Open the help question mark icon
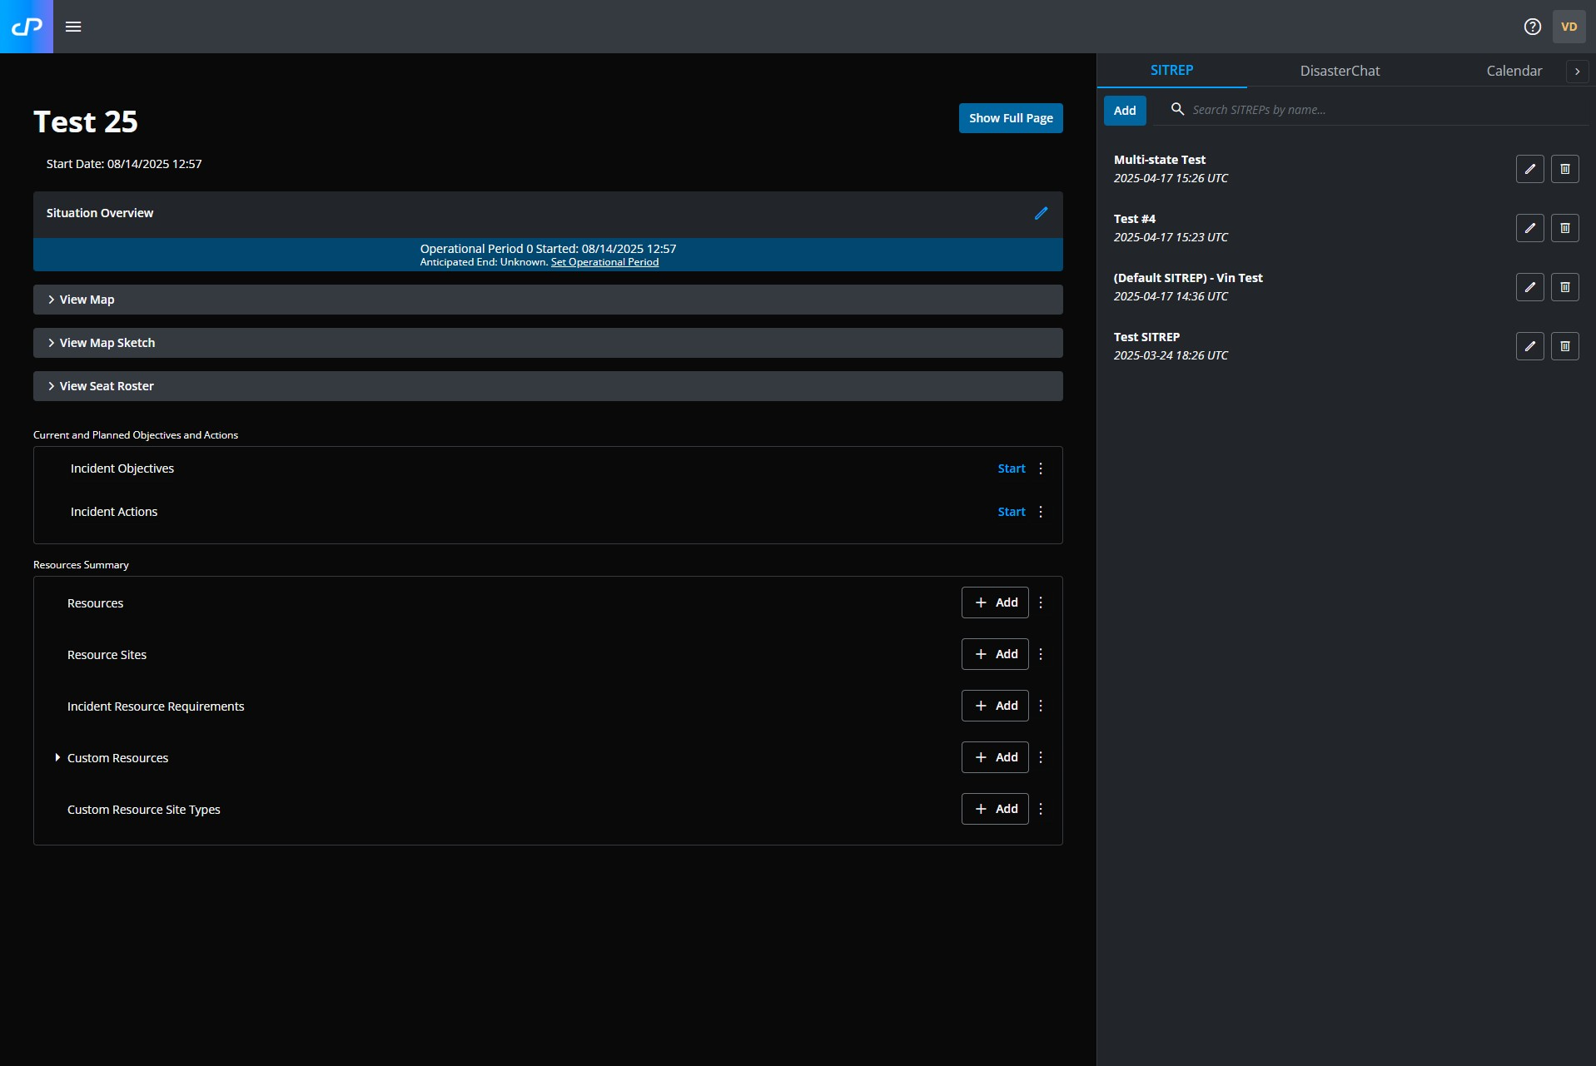1596x1066 pixels. click(1533, 27)
